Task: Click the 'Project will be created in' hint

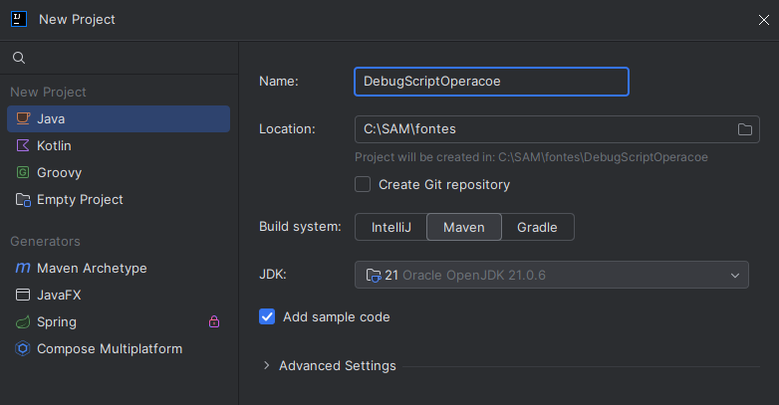Action: pos(531,157)
